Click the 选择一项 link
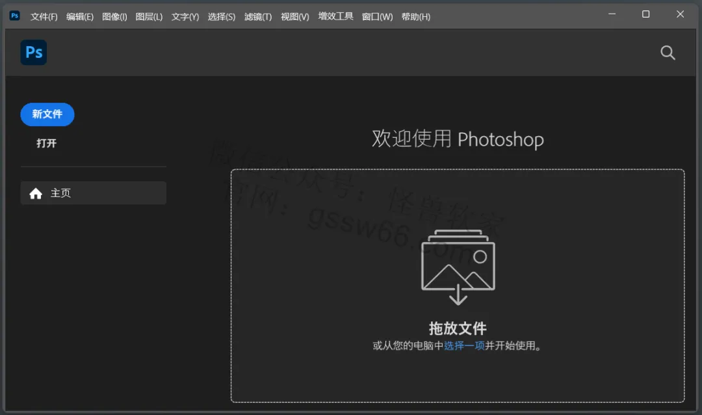702x415 pixels. point(464,345)
